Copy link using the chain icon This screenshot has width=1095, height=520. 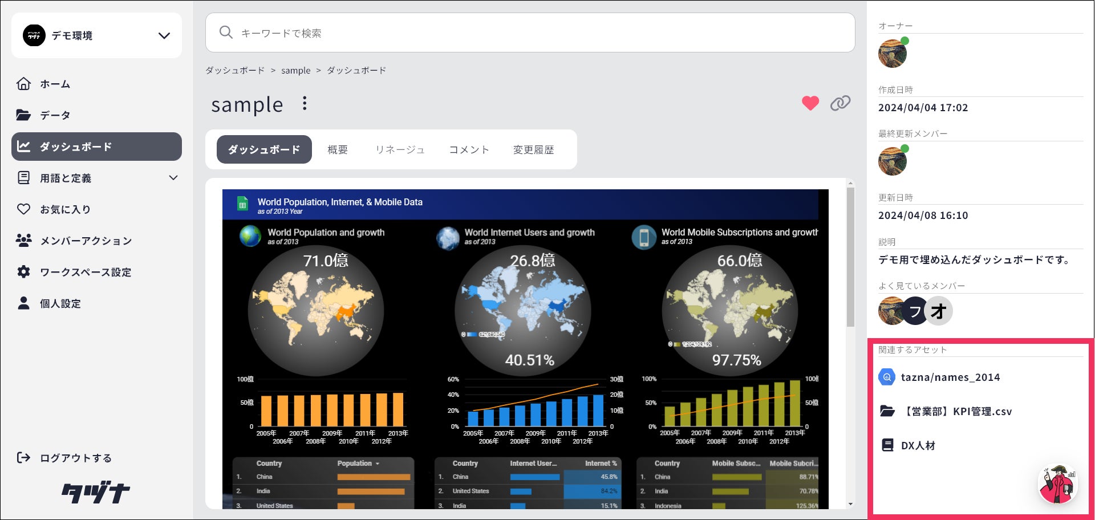840,103
